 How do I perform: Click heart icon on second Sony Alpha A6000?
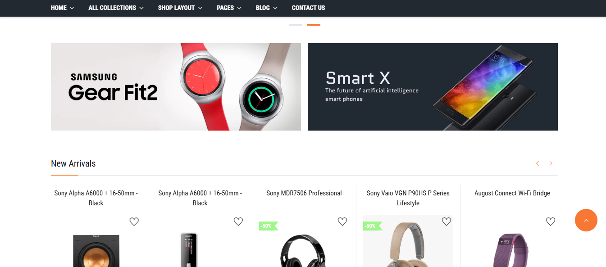click(238, 222)
